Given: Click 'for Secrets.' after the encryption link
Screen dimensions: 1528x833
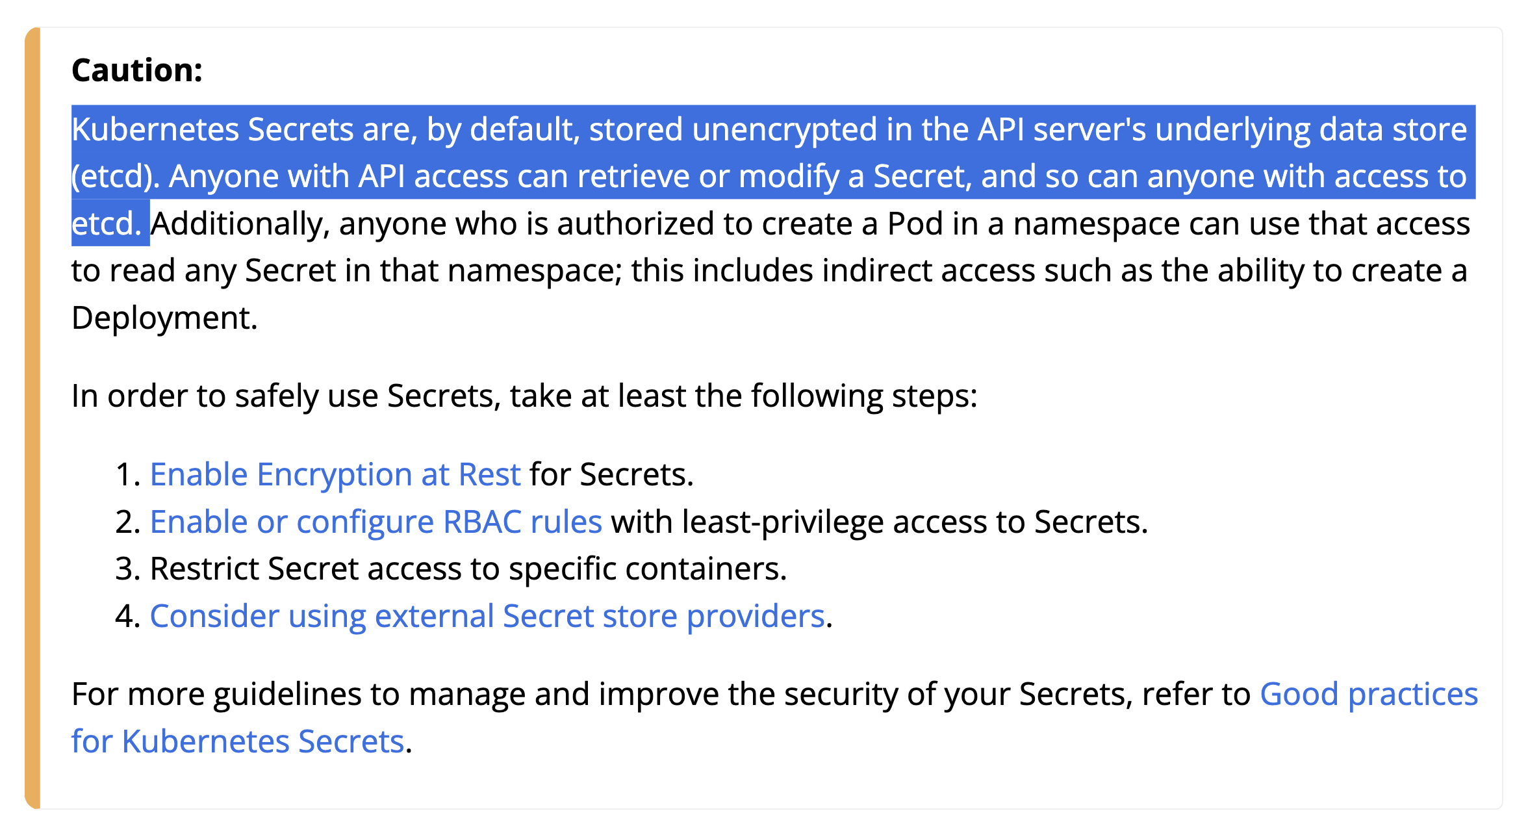Looking at the screenshot, I should click(611, 474).
